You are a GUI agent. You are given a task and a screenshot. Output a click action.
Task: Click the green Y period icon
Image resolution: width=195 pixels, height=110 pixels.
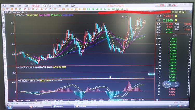tap(122, 9)
